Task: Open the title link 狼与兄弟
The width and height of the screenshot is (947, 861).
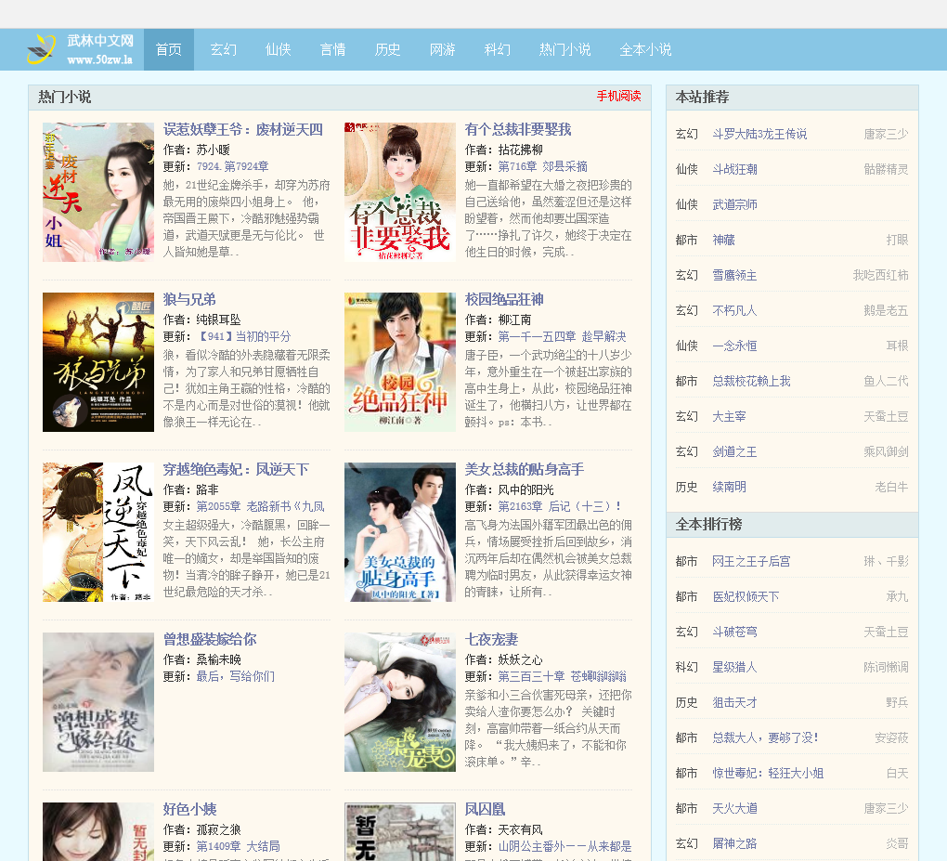Action: click(x=189, y=299)
